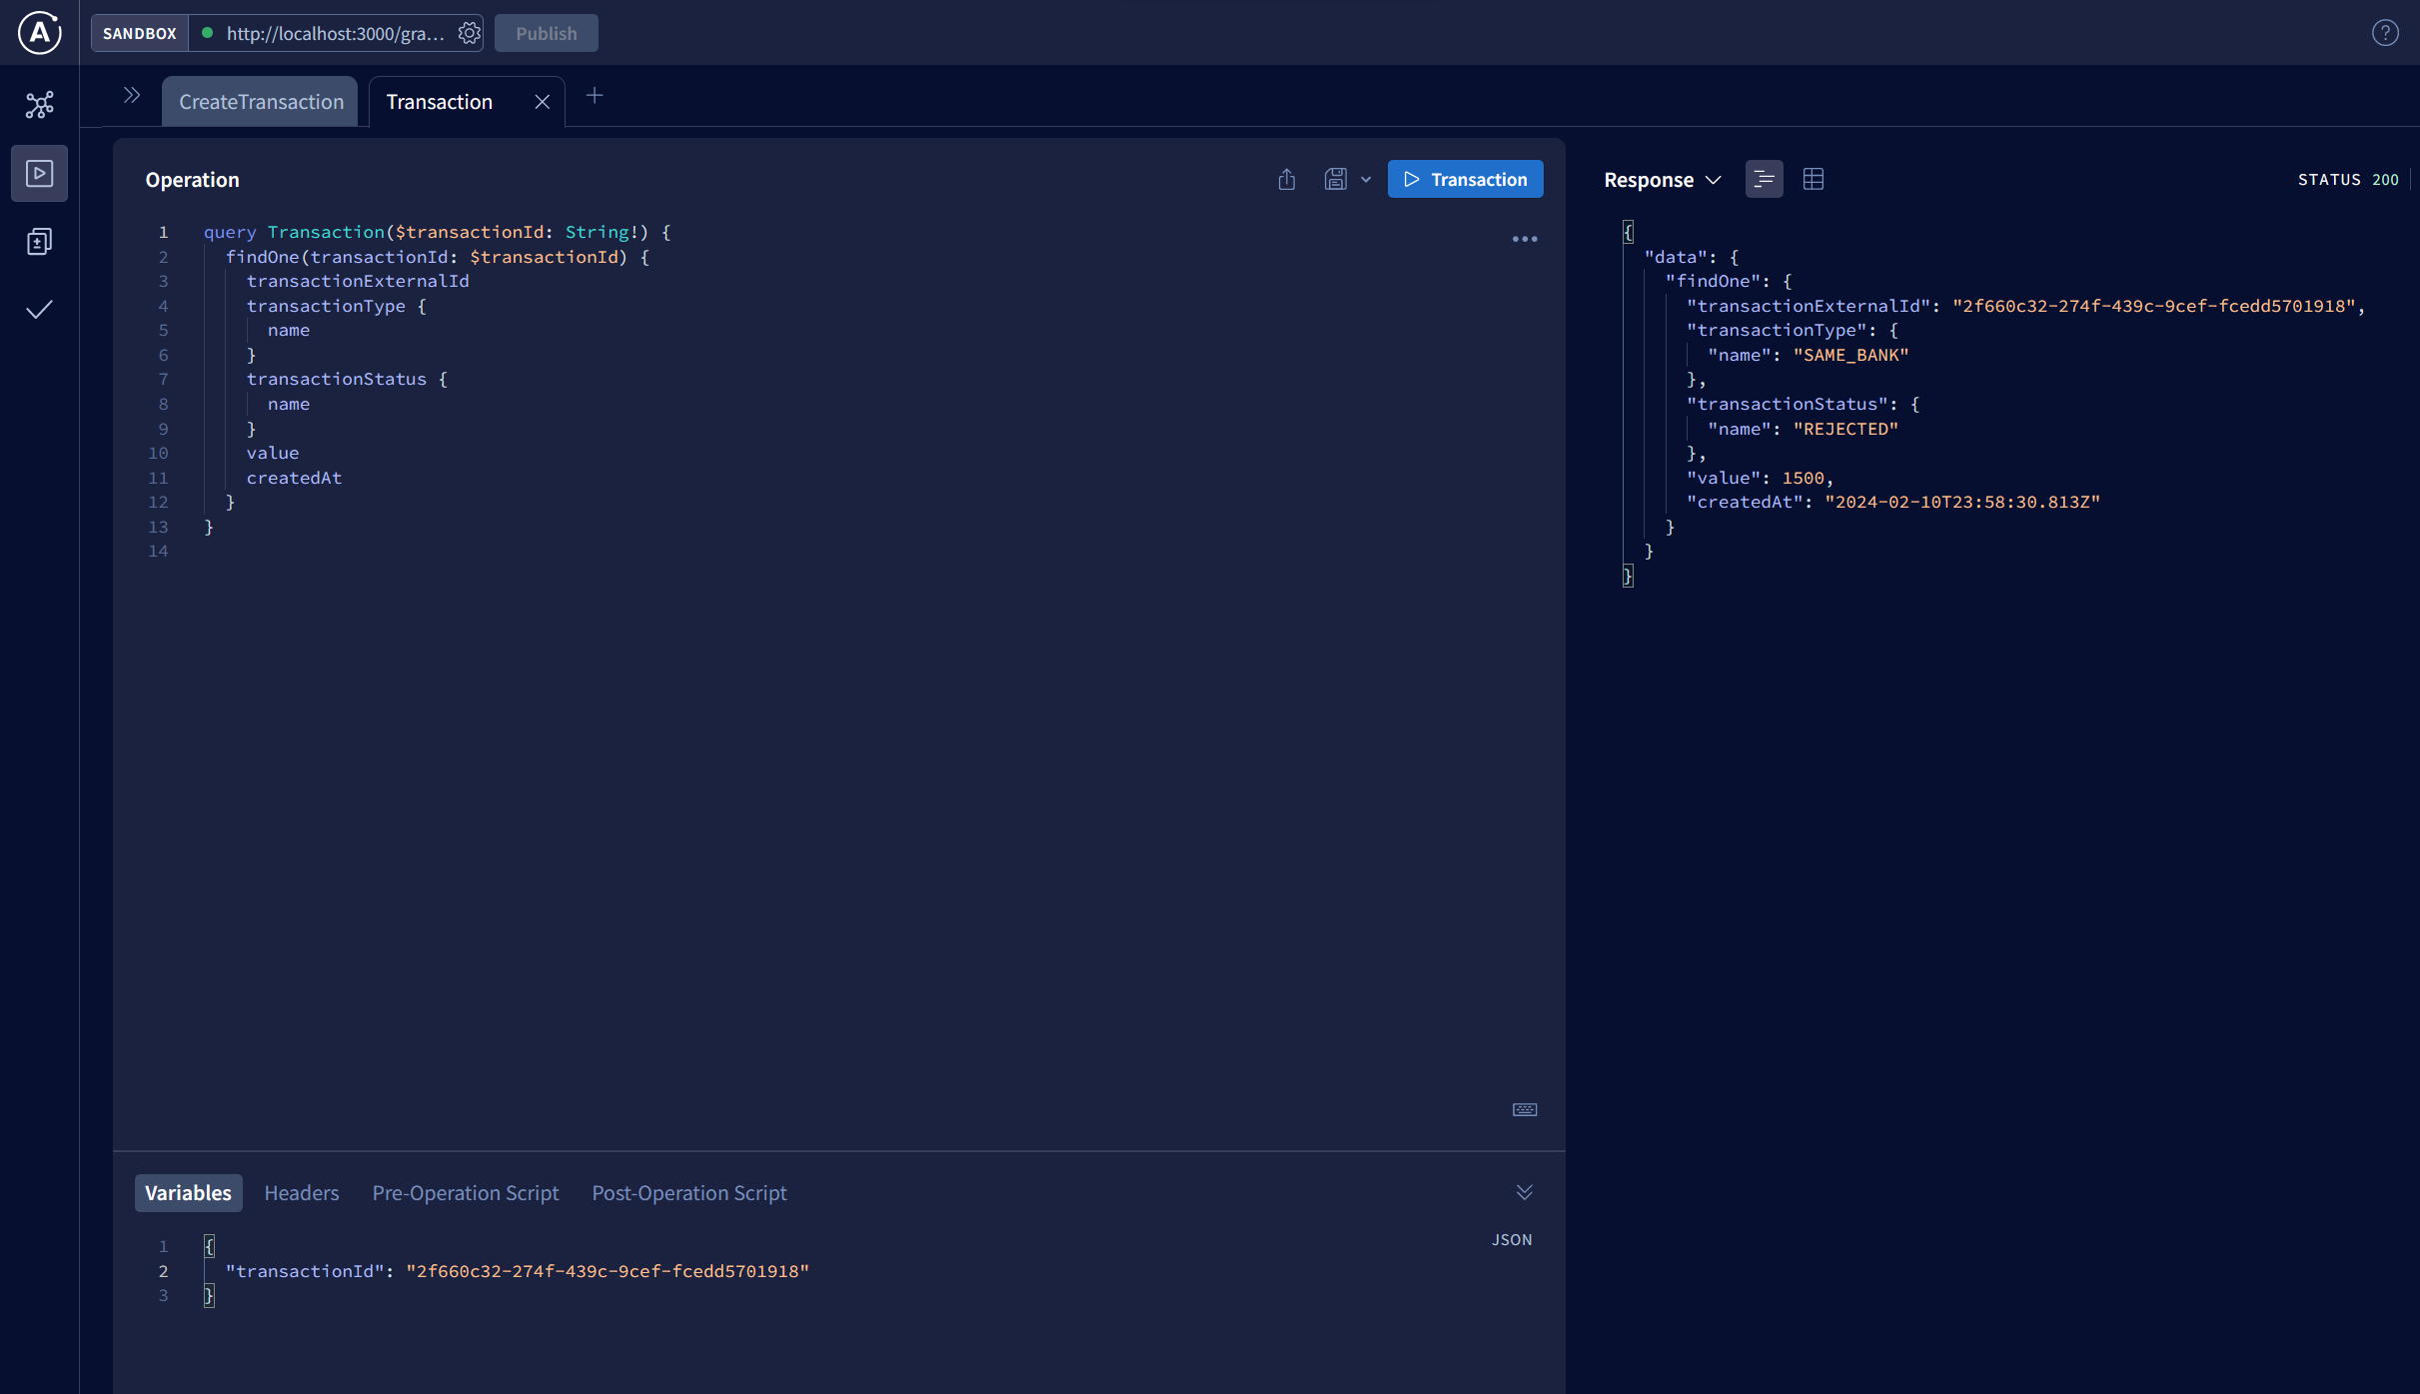Click 'value' field on line 10
The height and width of the screenshot is (1394, 2420).
(x=273, y=453)
